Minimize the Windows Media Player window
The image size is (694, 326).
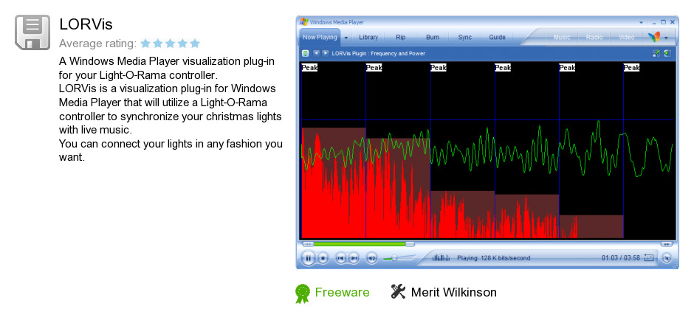[x=655, y=22]
